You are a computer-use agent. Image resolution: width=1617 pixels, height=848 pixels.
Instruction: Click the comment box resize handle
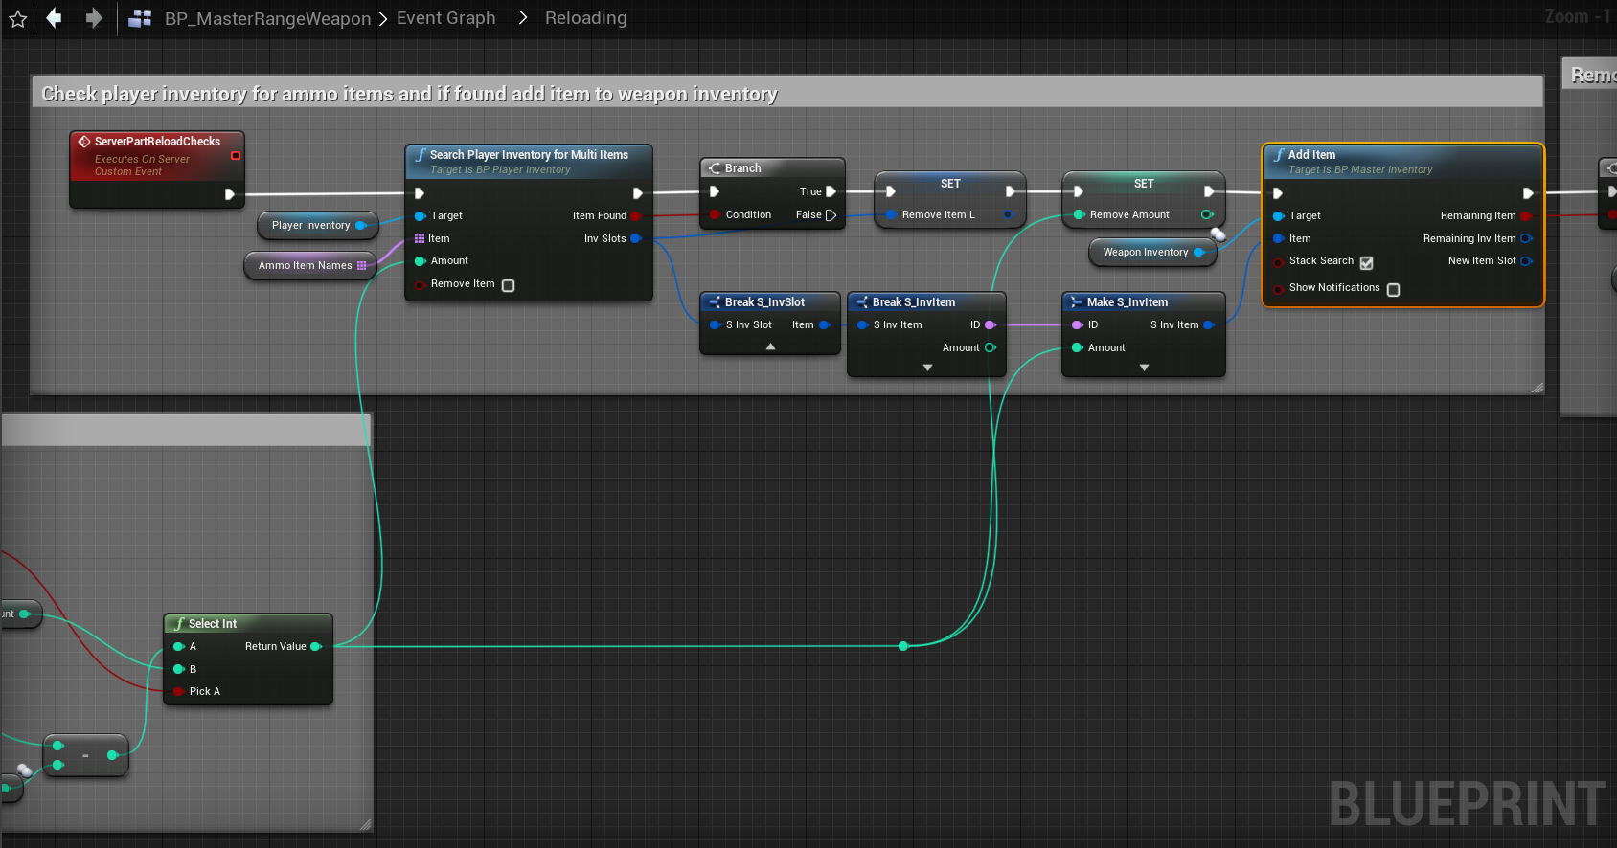(1537, 388)
